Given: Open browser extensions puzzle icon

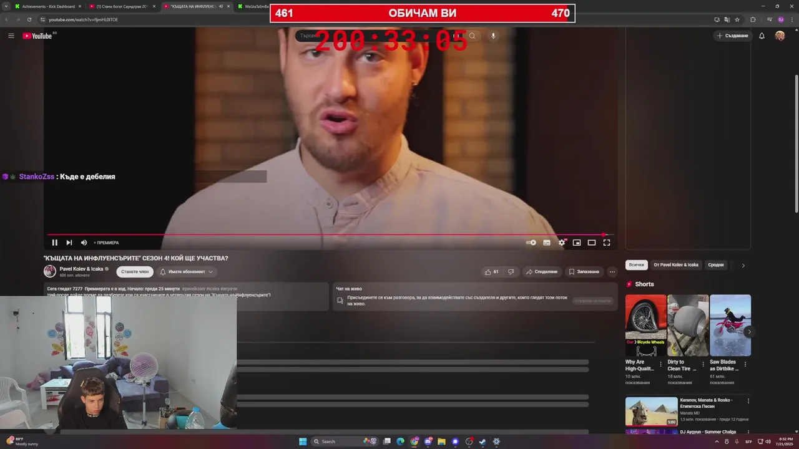Looking at the screenshot, I should (x=753, y=19).
